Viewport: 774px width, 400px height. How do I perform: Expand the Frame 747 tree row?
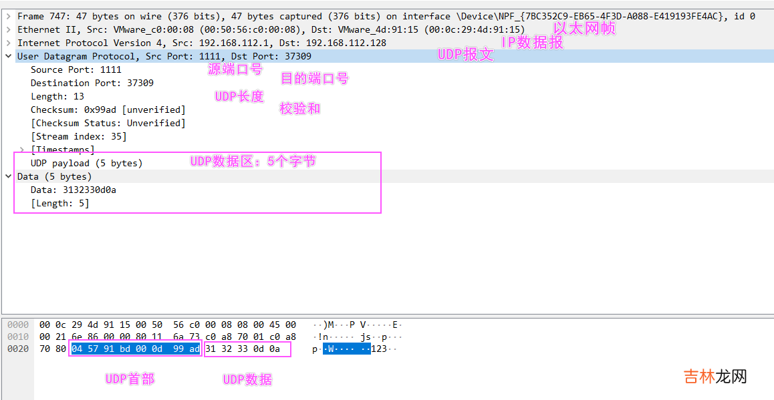click(8, 16)
